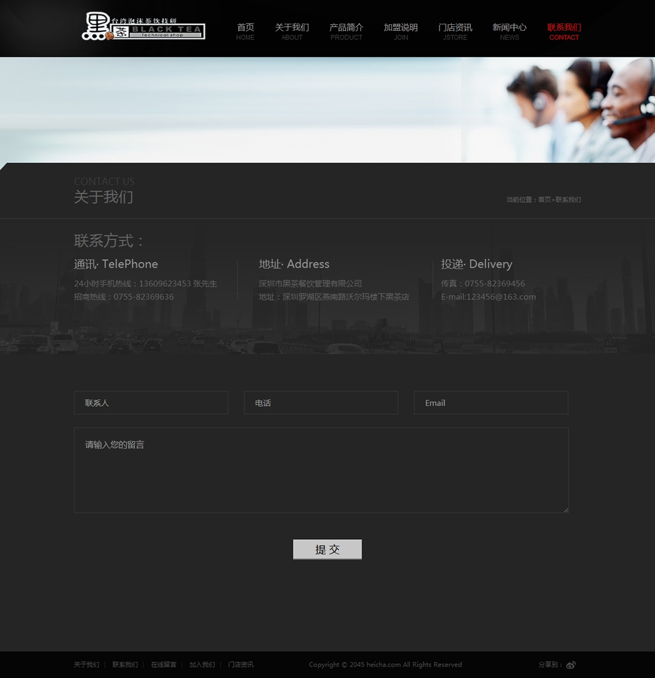
Task: Follow the 加入我们 footer link
Action: 202,665
